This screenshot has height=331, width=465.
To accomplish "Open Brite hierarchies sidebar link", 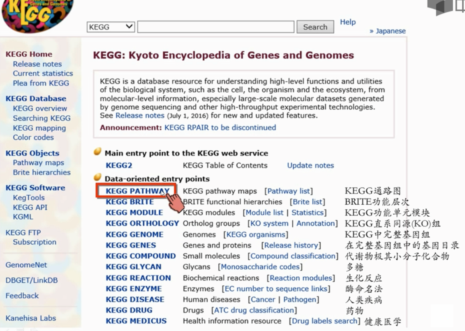I will (x=42, y=172).
